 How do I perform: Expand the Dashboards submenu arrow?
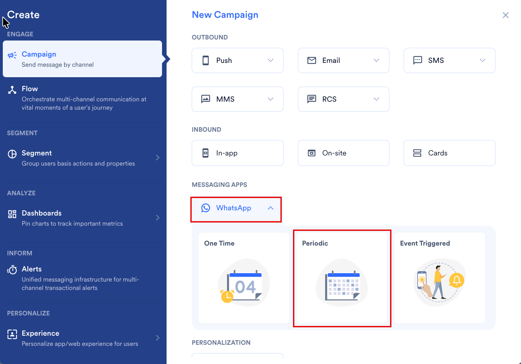click(x=158, y=218)
